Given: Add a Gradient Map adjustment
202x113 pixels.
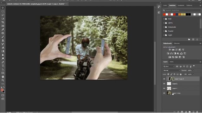Looking at the screenshot, I should 183,57.
